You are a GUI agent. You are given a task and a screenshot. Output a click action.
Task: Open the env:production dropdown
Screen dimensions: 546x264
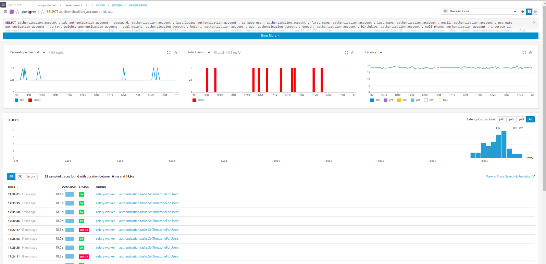pyautogui.click(x=50, y=5)
